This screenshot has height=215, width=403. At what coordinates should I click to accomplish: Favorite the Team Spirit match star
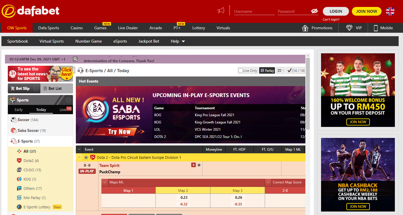click(x=199, y=165)
